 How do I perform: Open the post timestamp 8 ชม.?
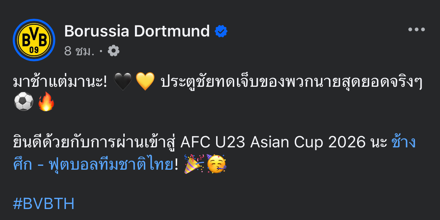(x=80, y=51)
